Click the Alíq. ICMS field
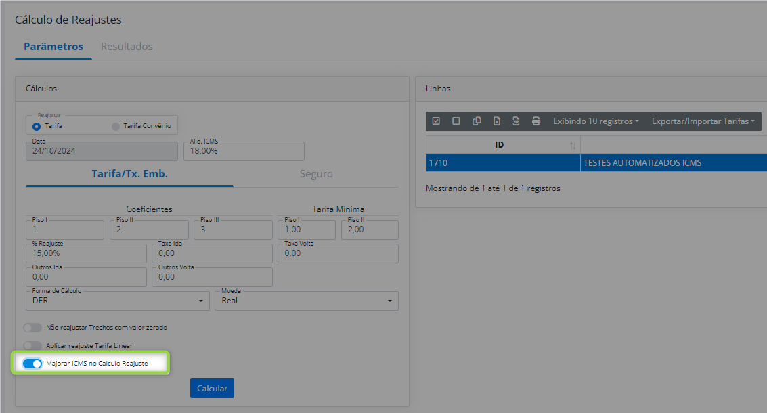 coord(244,151)
